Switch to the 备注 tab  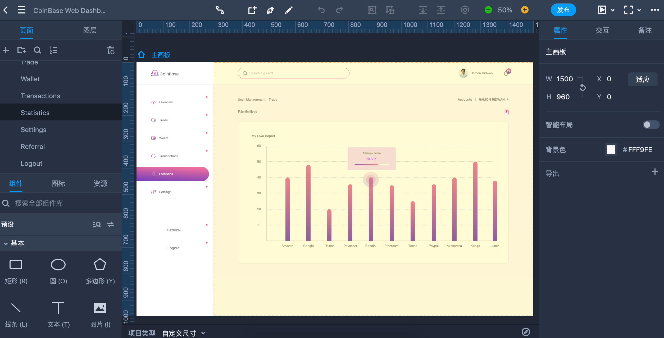pos(645,30)
